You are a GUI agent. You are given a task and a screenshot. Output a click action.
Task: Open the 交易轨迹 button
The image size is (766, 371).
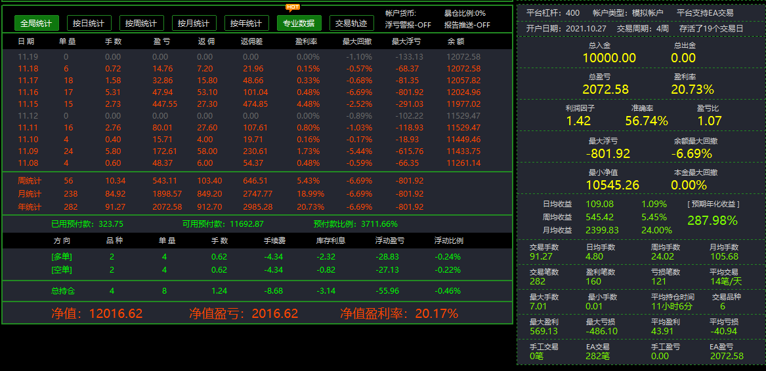coord(352,23)
